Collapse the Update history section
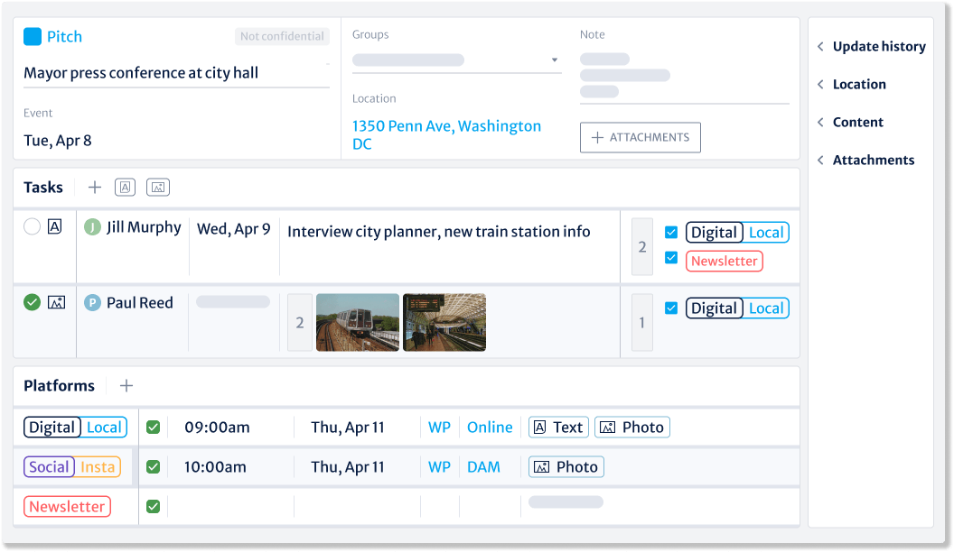Viewport: 954px width, 552px height. pos(871,46)
